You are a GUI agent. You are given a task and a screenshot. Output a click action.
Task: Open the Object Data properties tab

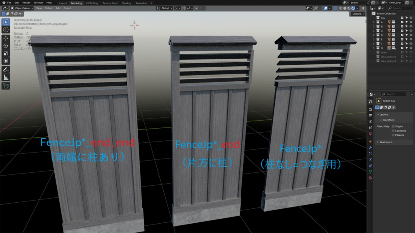tap(370, 172)
